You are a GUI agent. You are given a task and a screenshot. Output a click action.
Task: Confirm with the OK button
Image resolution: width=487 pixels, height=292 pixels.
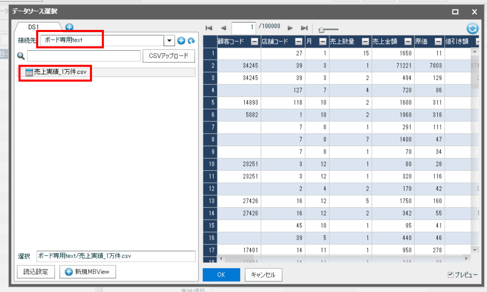pos(221,275)
